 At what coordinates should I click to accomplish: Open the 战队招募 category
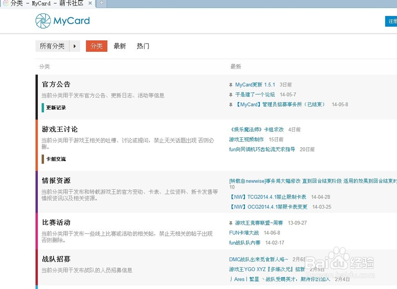(56, 259)
